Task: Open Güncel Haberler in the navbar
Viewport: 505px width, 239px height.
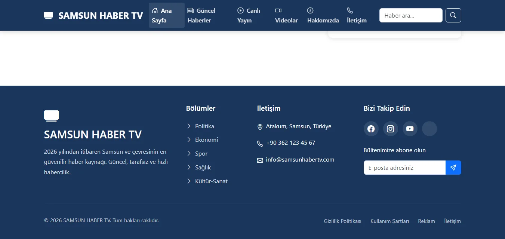Action: point(202,15)
